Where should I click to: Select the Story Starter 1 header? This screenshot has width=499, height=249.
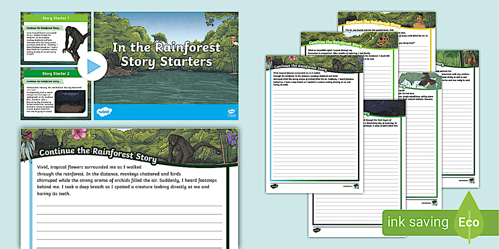pos(56,19)
